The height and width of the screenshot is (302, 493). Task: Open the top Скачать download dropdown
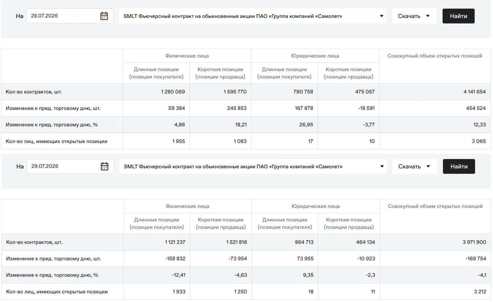(414, 16)
